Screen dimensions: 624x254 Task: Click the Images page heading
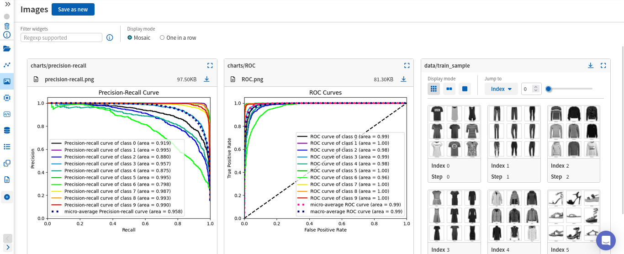click(x=34, y=9)
